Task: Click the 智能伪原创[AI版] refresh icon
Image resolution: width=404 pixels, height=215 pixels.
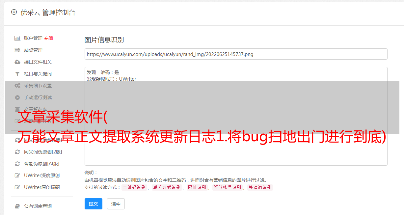Action: point(17,164)
